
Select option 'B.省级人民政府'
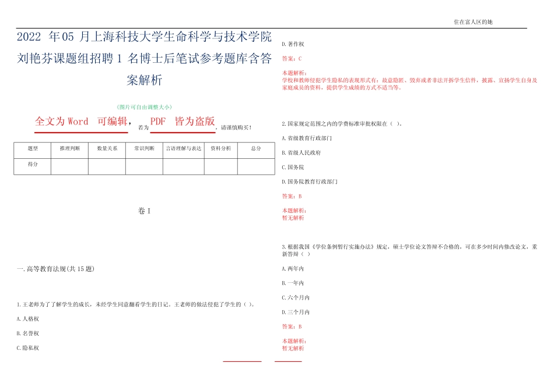pos(301,152)
